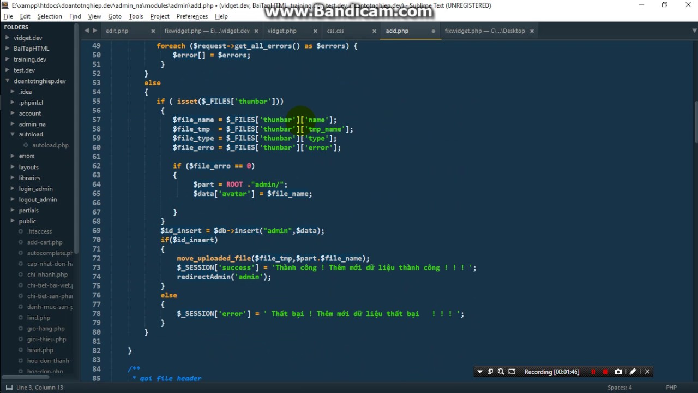Viewport: 698px width, 393px height.
Task: Open gio-hang.php in sidebar
Action: tap(46, 329)
